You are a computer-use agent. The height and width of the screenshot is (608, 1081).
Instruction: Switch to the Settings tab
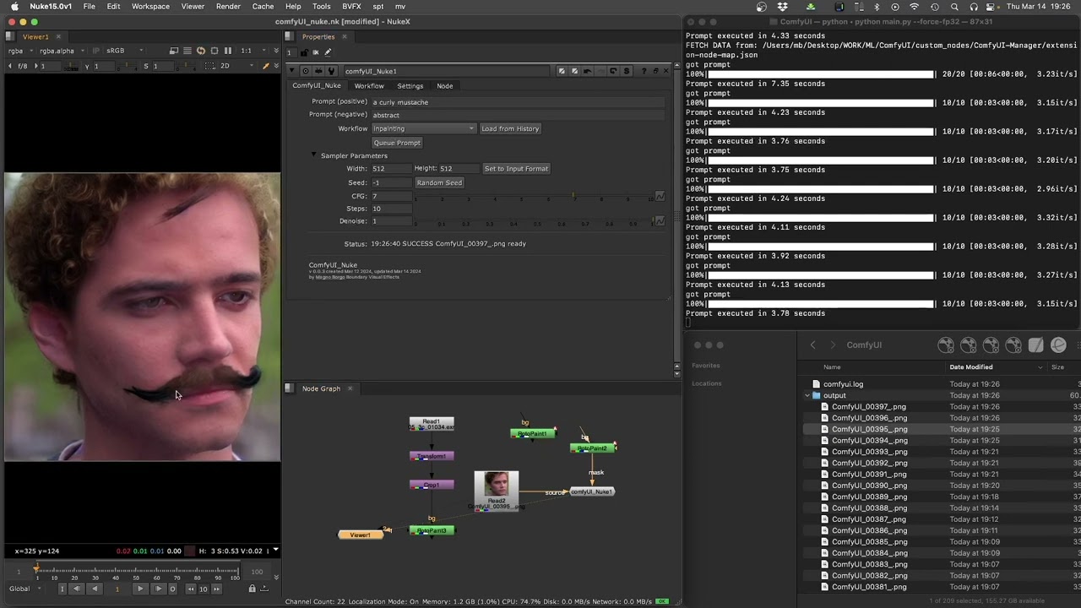pos(410,85)
